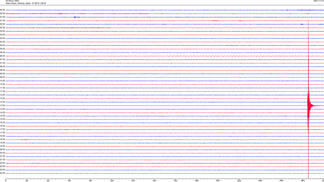Click the 18:00 time label
This screenshot has height=182, width=324.
[2, 136]
